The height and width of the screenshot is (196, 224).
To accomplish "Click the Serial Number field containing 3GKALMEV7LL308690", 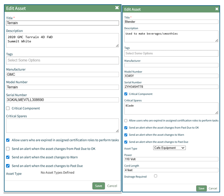I will click(62, 100).
